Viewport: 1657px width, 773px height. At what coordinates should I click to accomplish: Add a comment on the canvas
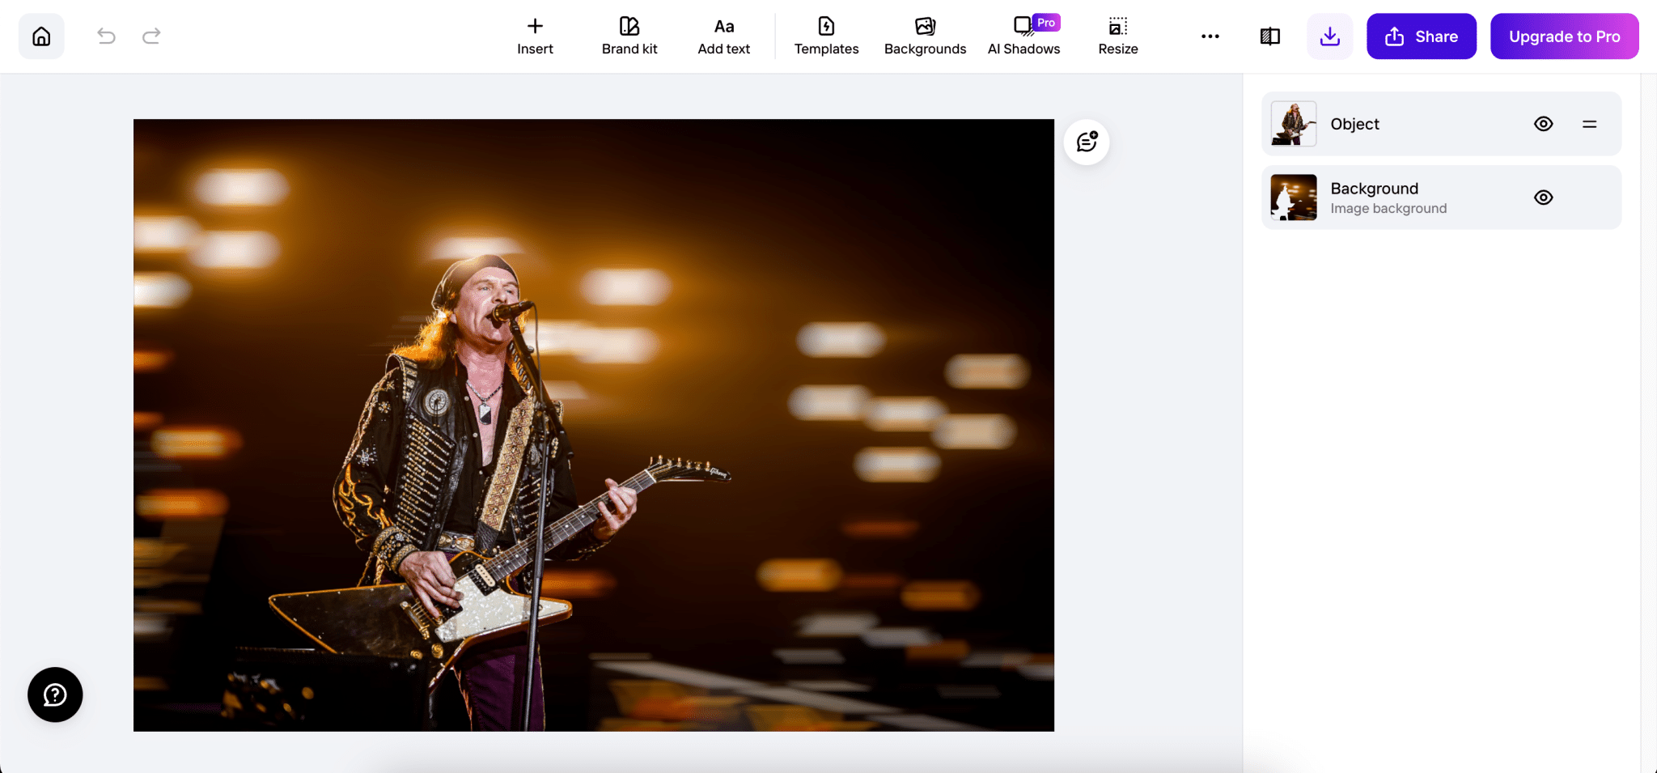tap(1086, 141)
